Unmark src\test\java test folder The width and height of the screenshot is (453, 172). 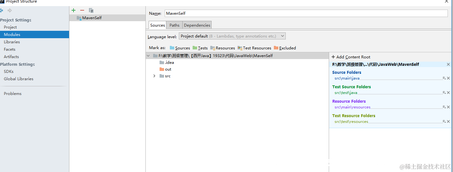coord(449,93)
